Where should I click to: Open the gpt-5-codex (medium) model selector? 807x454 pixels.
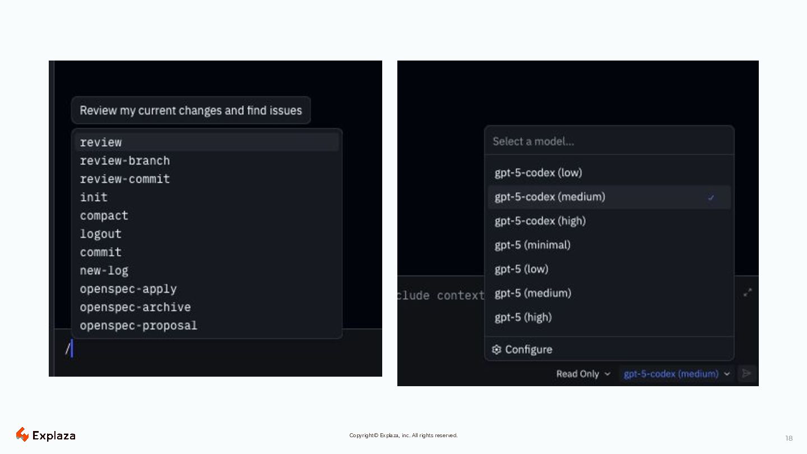click(676, 374)
